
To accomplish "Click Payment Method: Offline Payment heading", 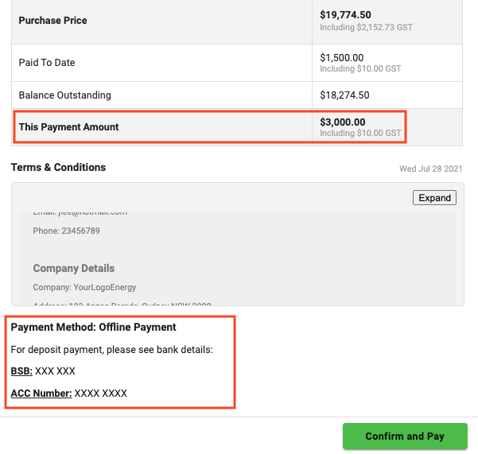I will coord(93,327).
